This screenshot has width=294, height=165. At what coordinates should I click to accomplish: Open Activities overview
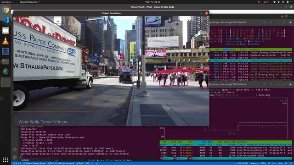pyautogui.click(x=6, y=2)
